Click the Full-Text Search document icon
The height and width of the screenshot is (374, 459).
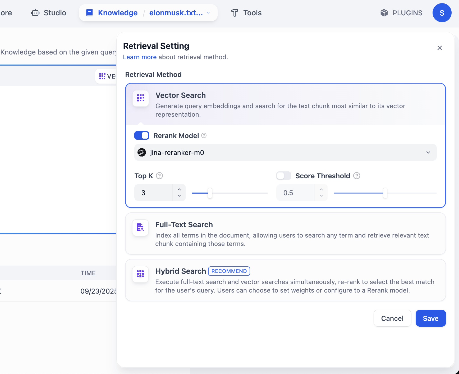coord(140,227)
